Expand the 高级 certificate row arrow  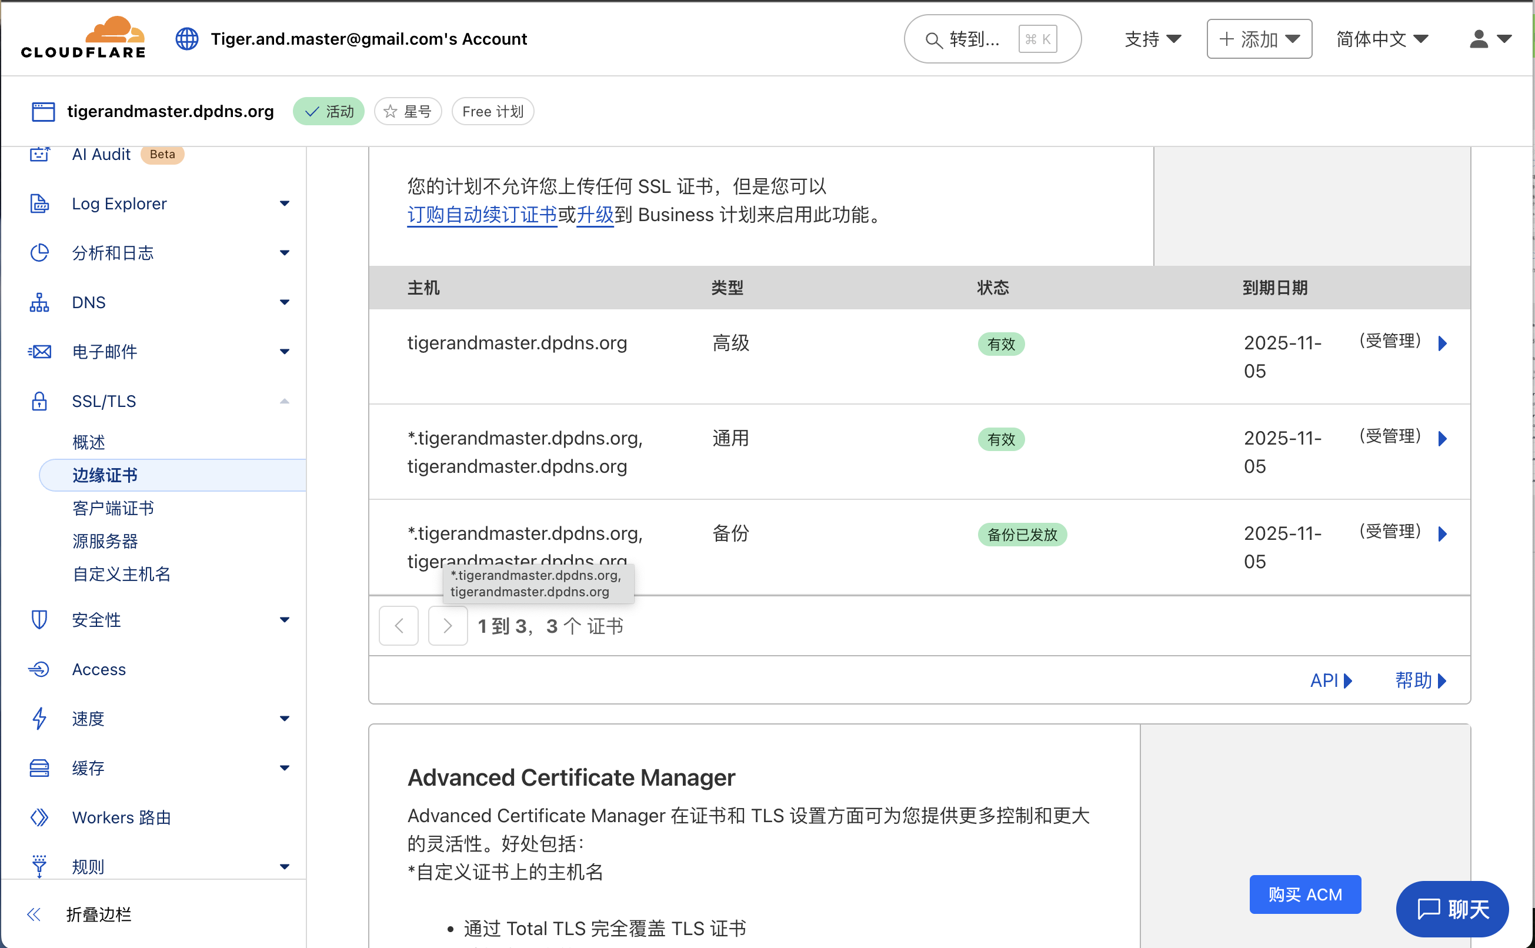[1442, 343]
